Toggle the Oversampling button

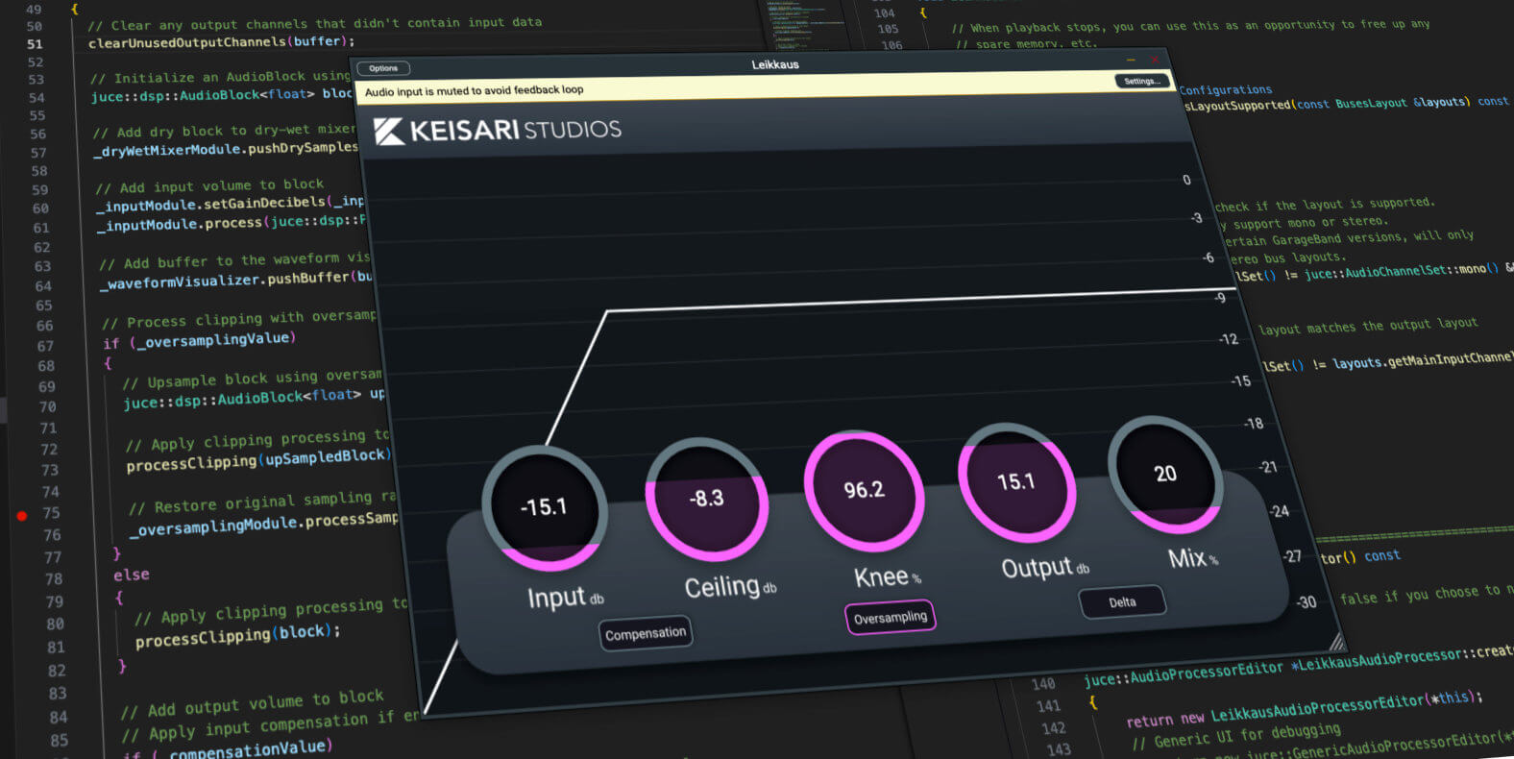pos(891,617)
